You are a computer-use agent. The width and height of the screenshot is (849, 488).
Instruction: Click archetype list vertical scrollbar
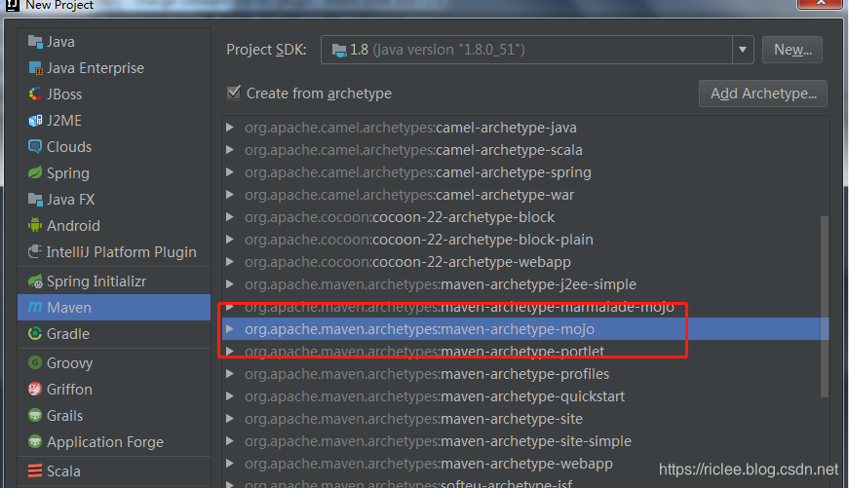coord(825,307)
